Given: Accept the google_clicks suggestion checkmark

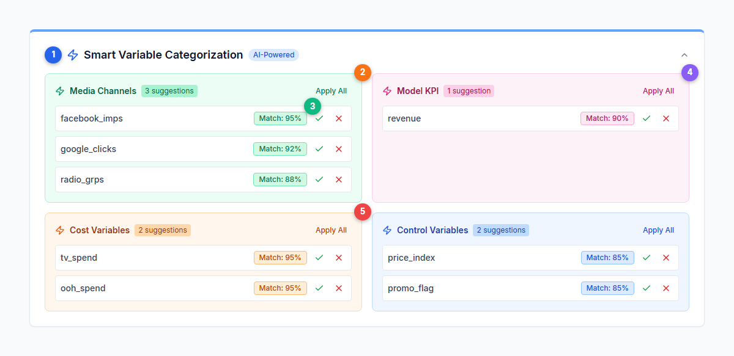Looking at the screenshot, I should [319, 149].
